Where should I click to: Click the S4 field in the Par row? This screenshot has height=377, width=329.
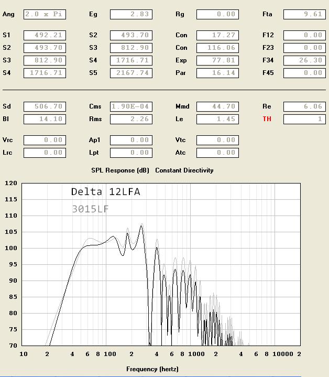coord(45,73)
